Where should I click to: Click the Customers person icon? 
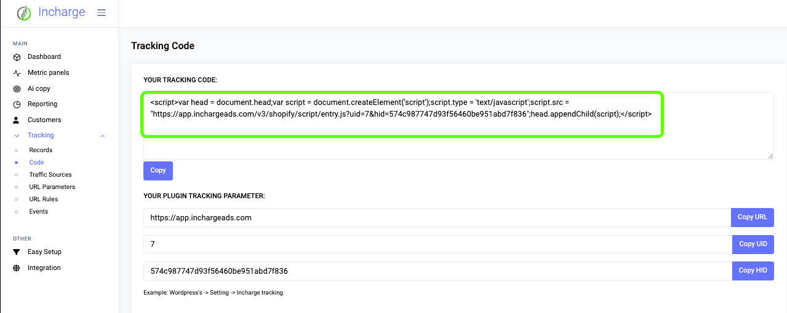(17, 120)
